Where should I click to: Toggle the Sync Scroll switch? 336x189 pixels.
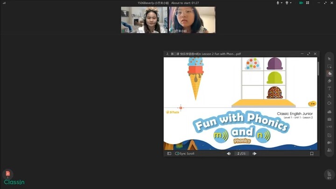(177, 154)
